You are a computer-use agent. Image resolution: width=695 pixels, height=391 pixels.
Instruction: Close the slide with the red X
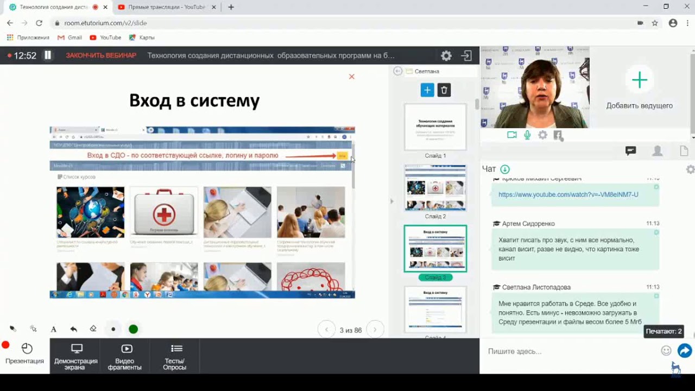[x=351, y=77]
